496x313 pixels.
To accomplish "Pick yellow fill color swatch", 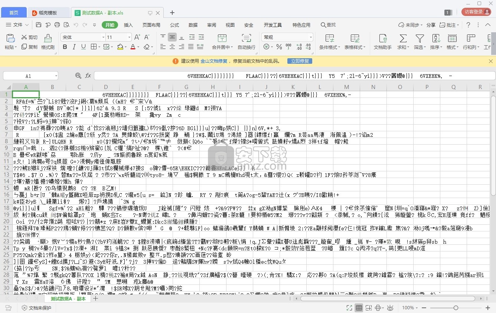I will [120, 47].
